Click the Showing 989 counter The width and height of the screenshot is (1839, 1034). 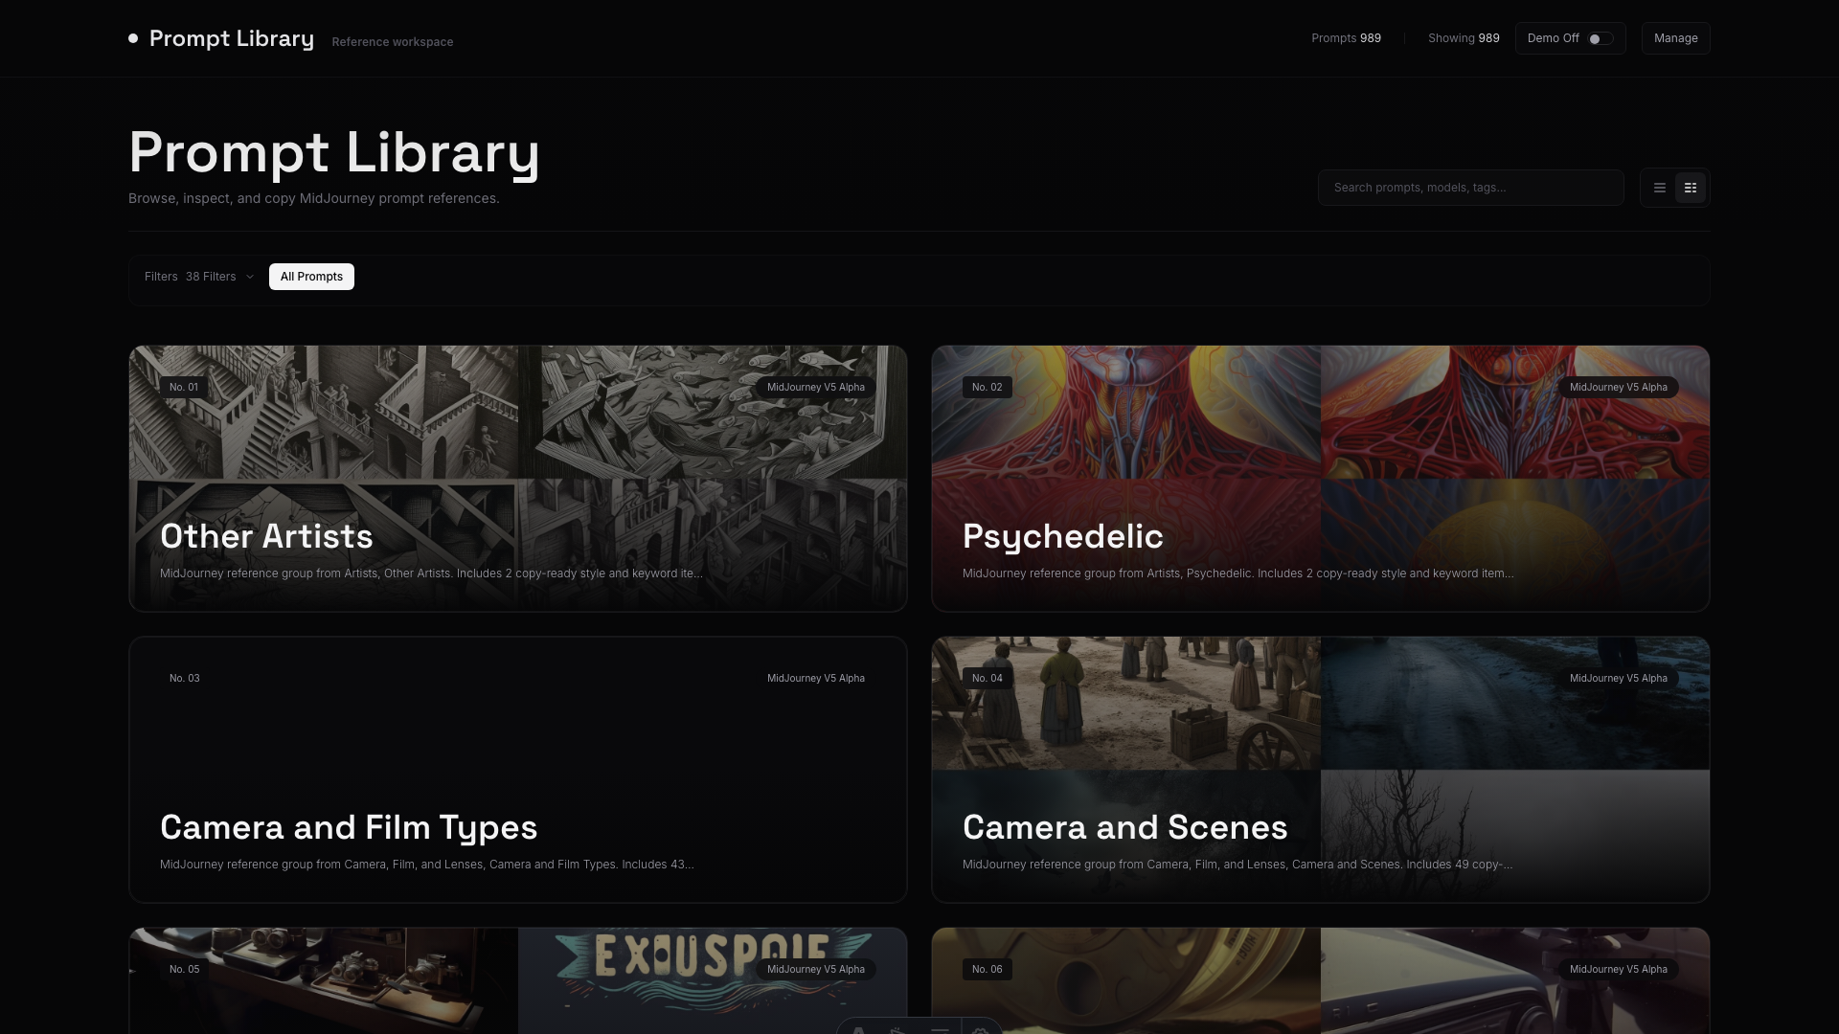[1464, 38]
